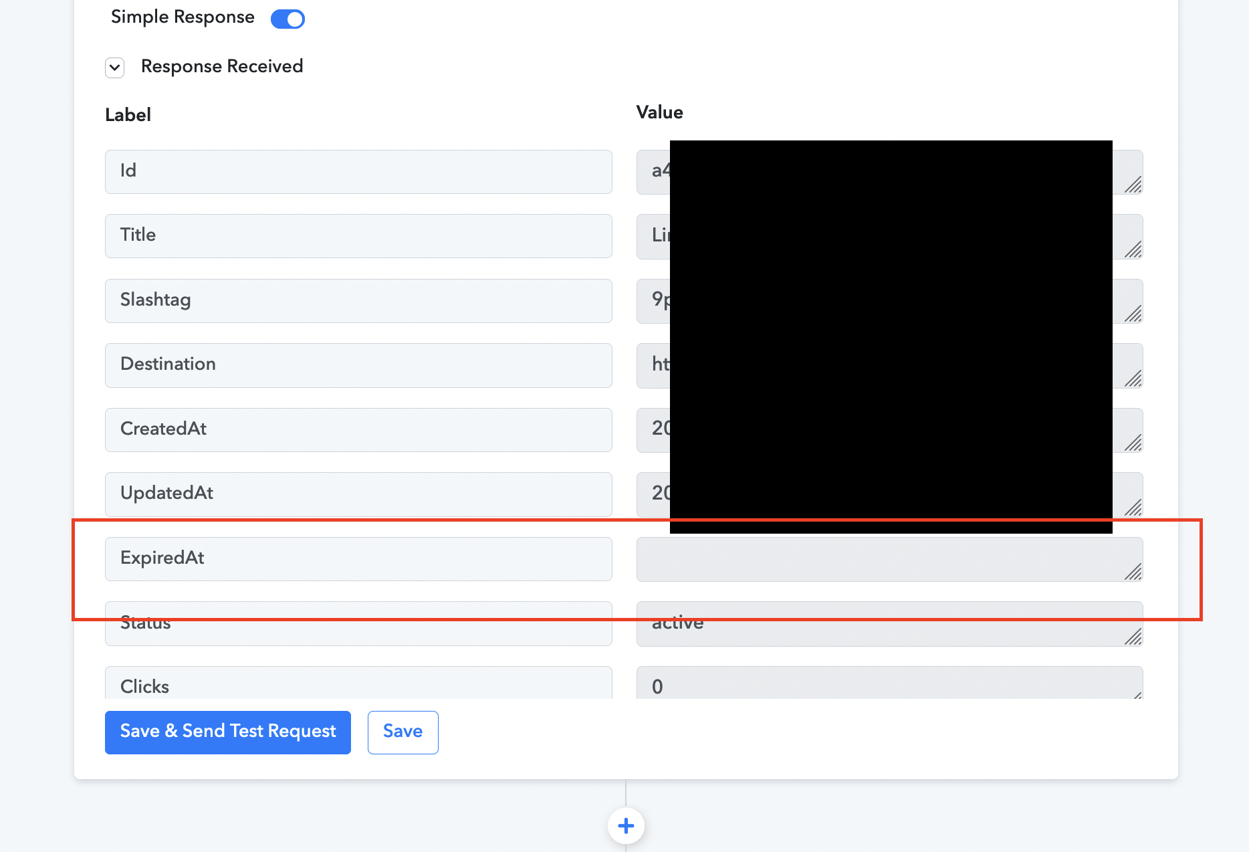Click the Destination label field
1249x852 pixels.
[358, 365]
